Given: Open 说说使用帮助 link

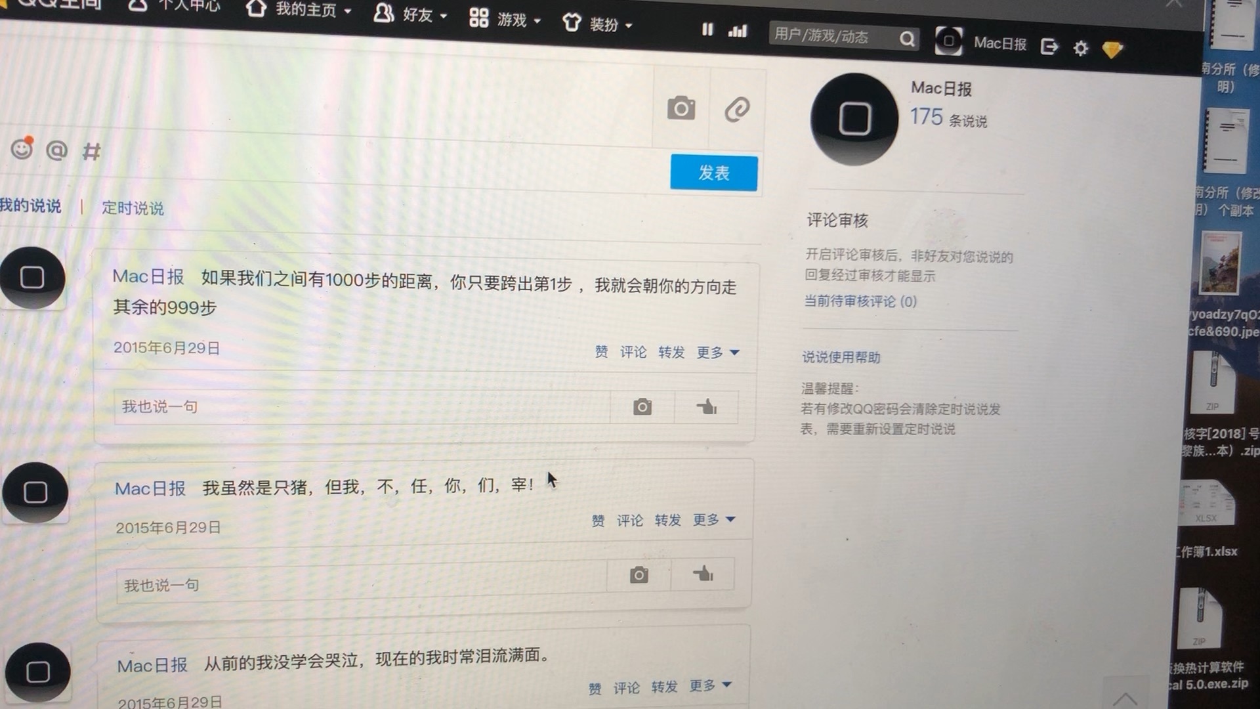Looking at the screenshot, I should click(841, 357).
